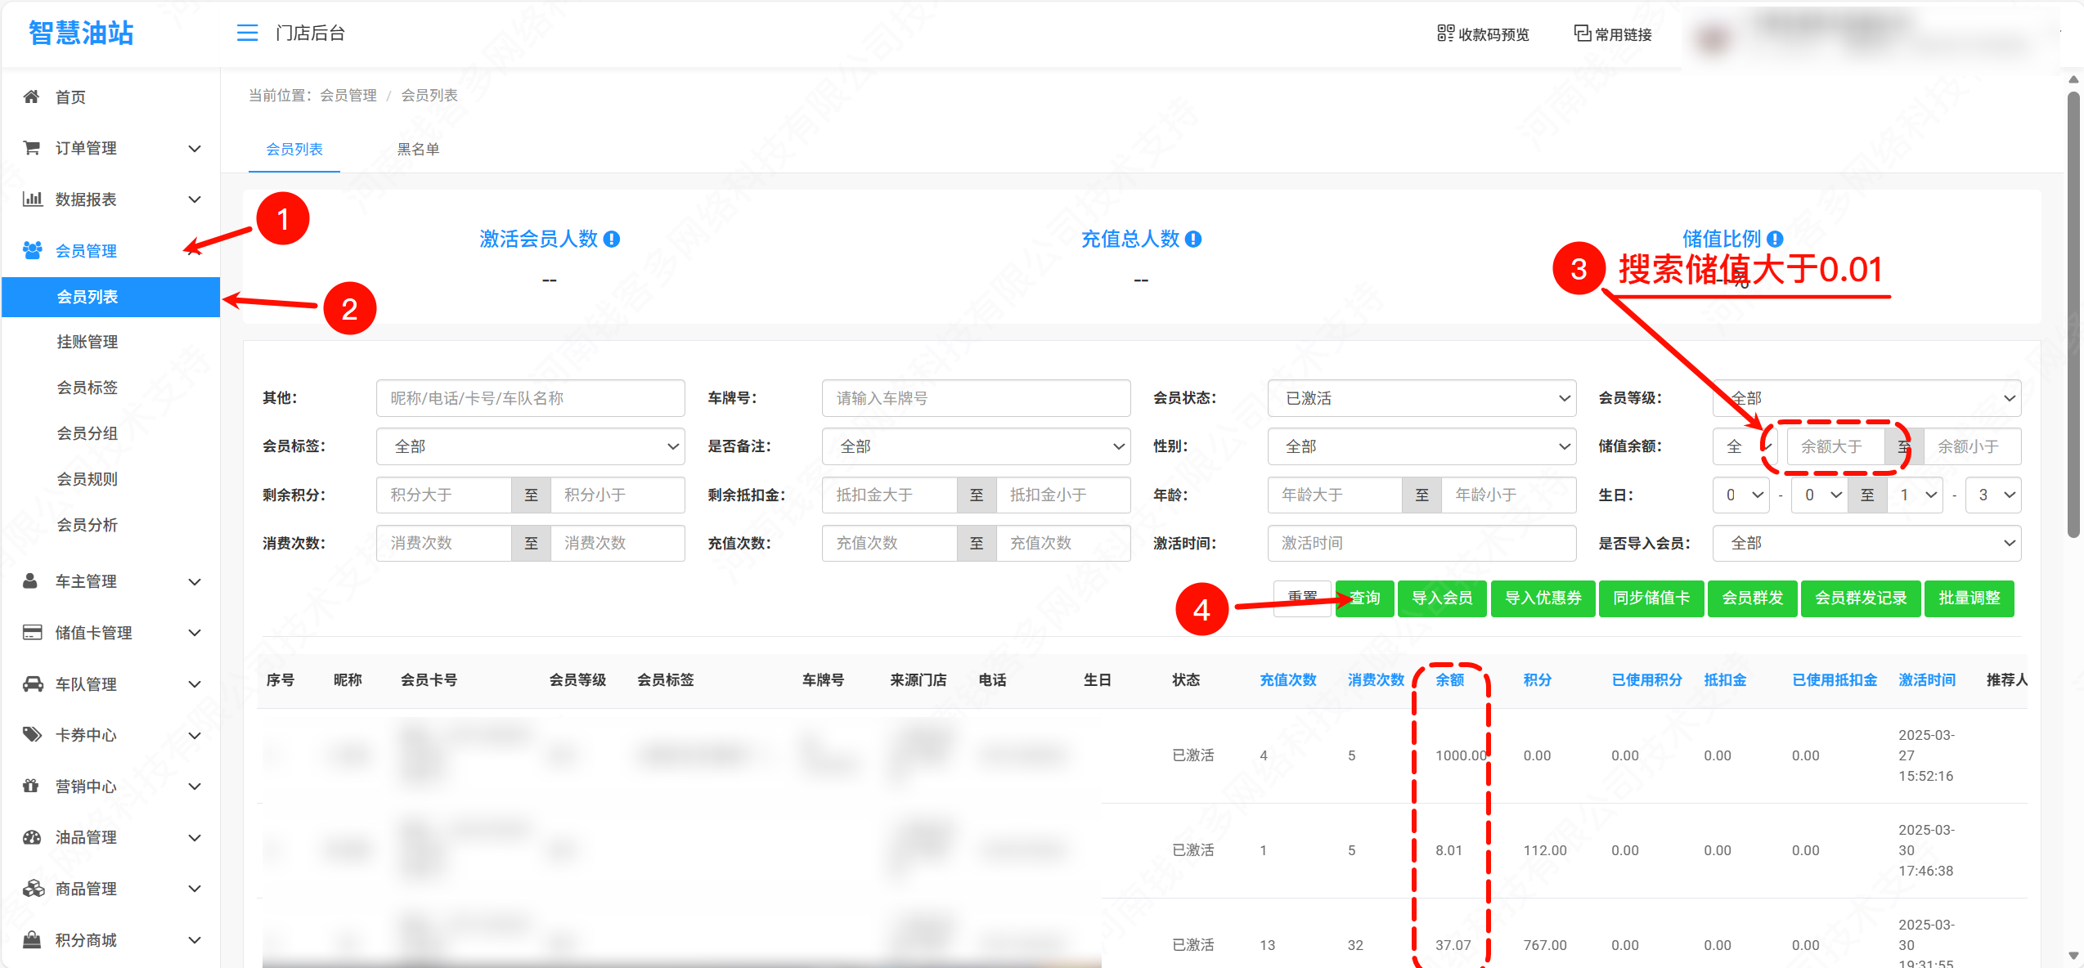Open 会员标签 in the sidebar submenu

(x=88, y=388)
